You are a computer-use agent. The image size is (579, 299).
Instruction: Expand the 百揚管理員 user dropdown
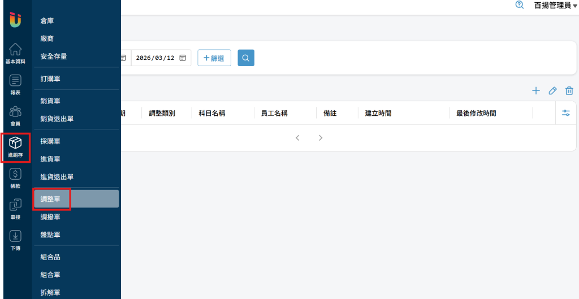click(555, 5)
